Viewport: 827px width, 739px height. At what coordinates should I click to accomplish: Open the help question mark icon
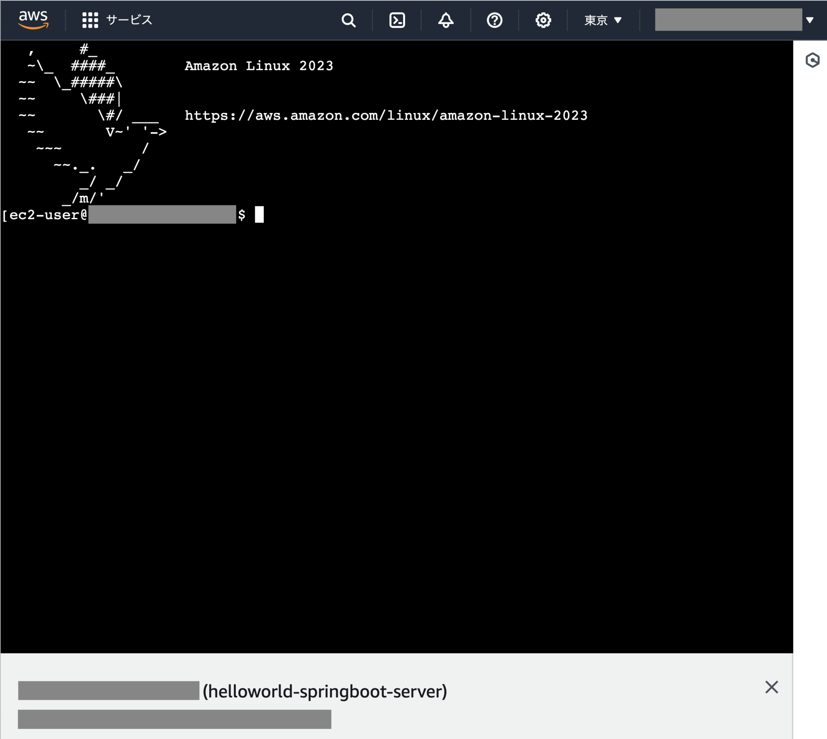tap(494, 20)
